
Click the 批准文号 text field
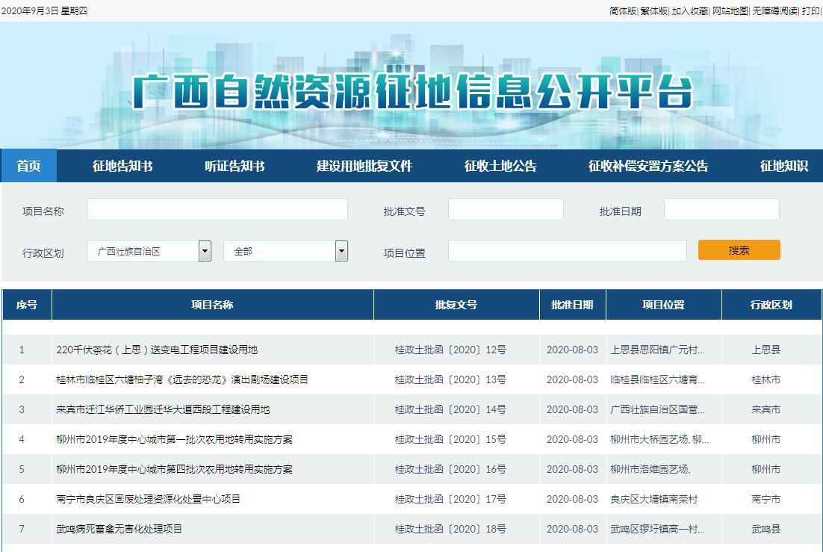[x=506, y=210]
